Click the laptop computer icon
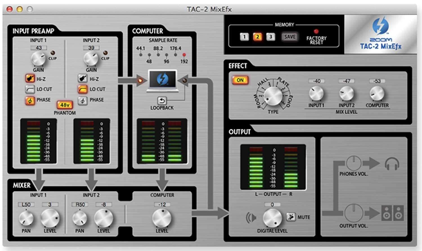Image resolution: width=422 pixels, height=251 pixels. (162, 81)
